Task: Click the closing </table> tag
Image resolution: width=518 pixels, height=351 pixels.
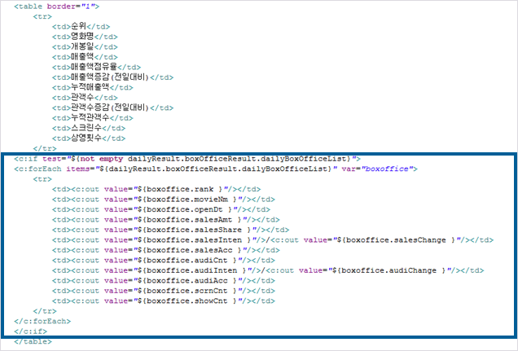Action: coord(33,341)
